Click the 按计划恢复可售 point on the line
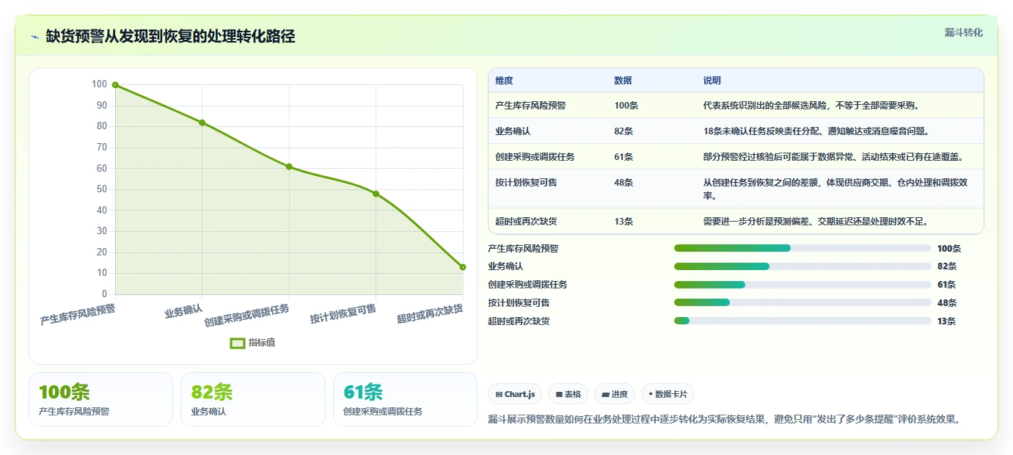 tap(376, 194)
